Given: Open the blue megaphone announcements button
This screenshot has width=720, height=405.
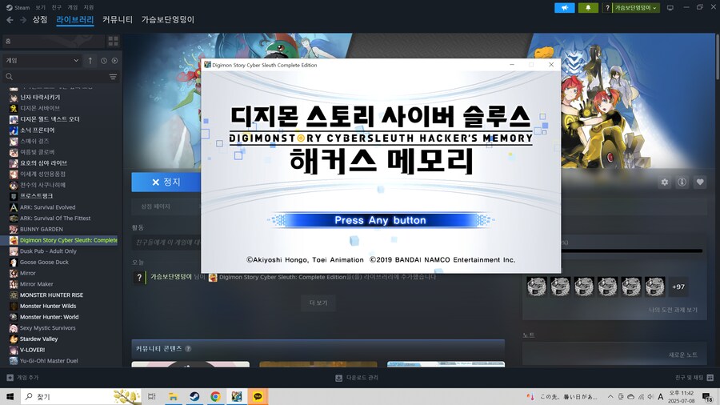Looking at the screenshot, I should [564, 8].
